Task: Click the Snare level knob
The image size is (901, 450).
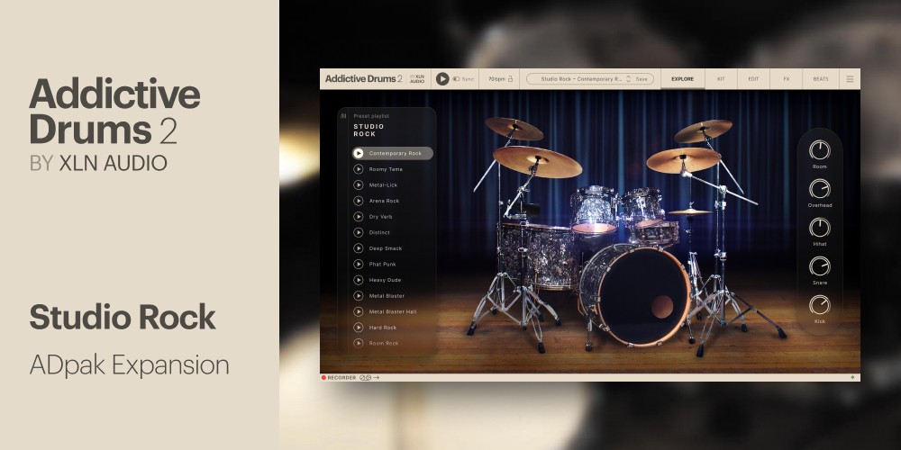Action: 819,266
